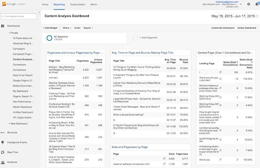Click inside the reports search field
This screenshot has width=260, height=168.
18,16
